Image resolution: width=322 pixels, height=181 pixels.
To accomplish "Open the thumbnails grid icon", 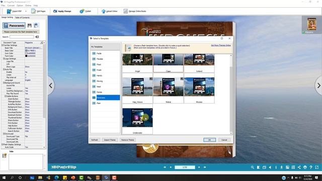I will point(293,167).
